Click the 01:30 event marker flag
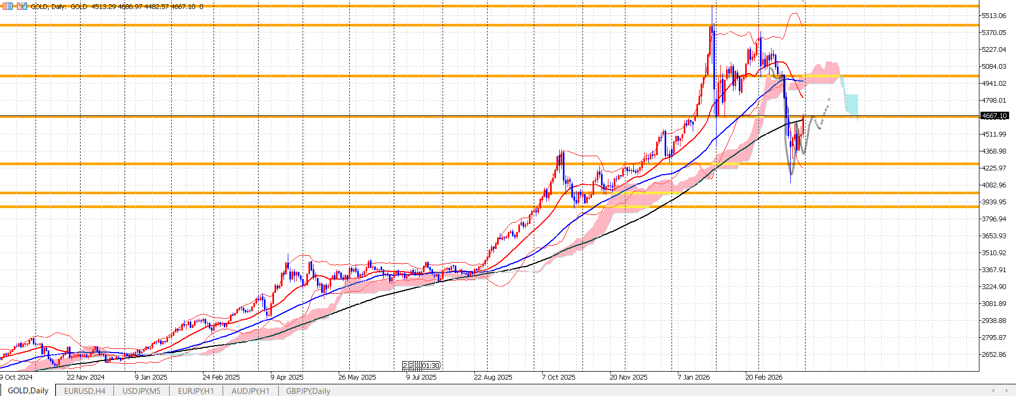 431,366
